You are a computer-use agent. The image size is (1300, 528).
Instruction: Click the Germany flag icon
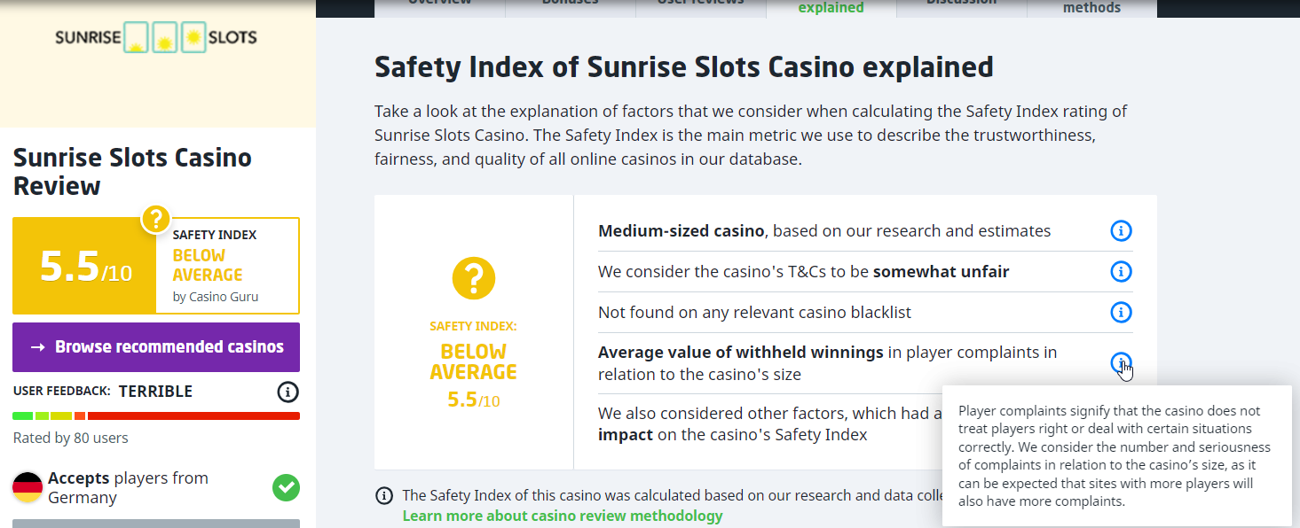pos(28,487)
